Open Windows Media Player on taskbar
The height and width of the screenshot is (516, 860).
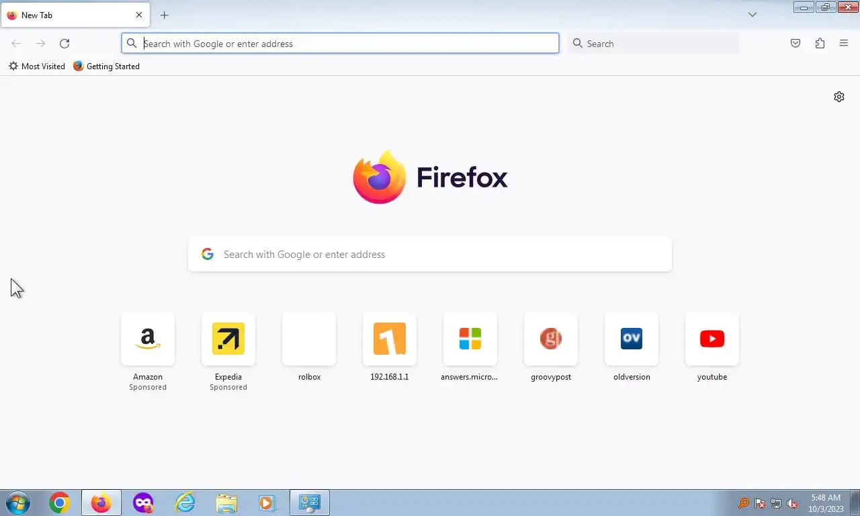point(268,503)
